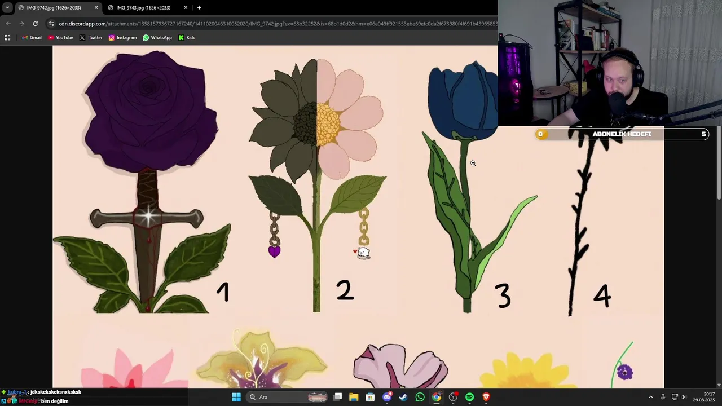
Task: Open Spotify from the taskbar
Action: pos(469,397)
